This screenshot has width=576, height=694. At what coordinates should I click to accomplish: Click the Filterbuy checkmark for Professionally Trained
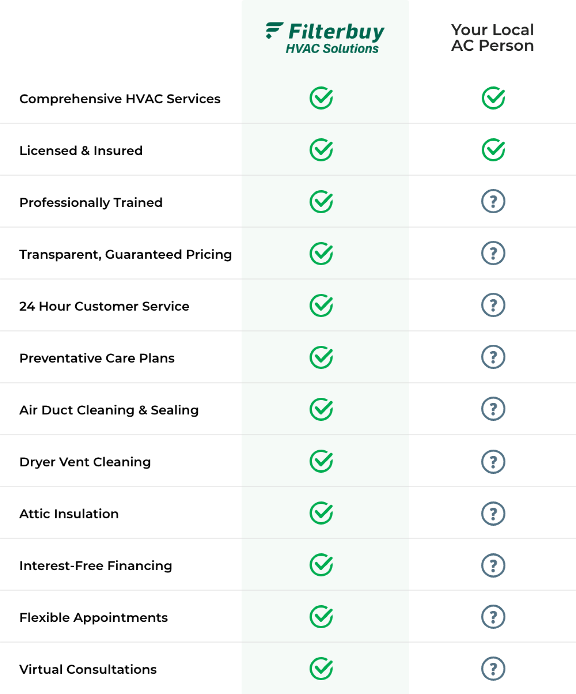click(321, 202)
